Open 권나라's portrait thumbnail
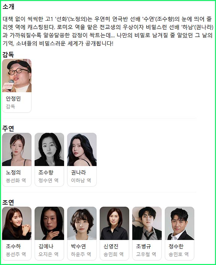 82,149
